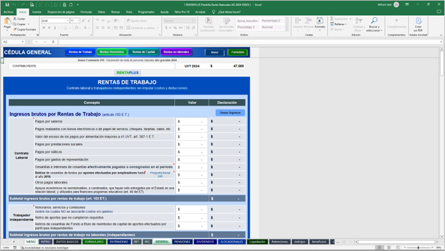The image size is (445, 251).
Task: Click the insert function fx icon
Action: click(x=53, y=42)
